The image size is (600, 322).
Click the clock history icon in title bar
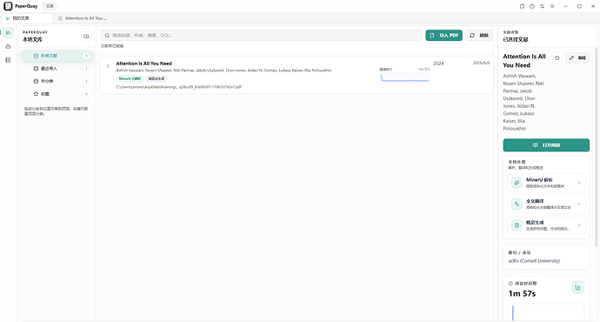532,6
